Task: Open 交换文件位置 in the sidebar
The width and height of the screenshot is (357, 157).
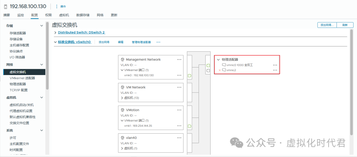Action: (x=20, y=123)
